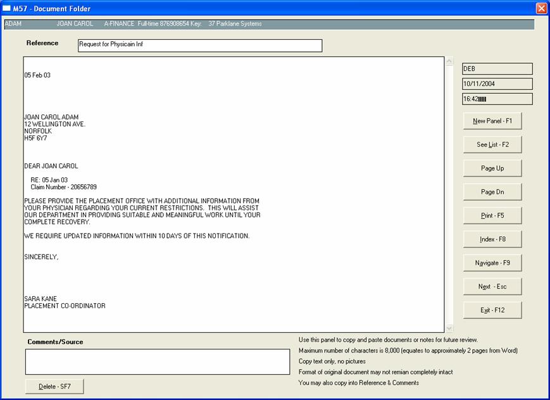550x400 pixels.
Task: Choose the Next - Esc button
Action: (492, 287)
